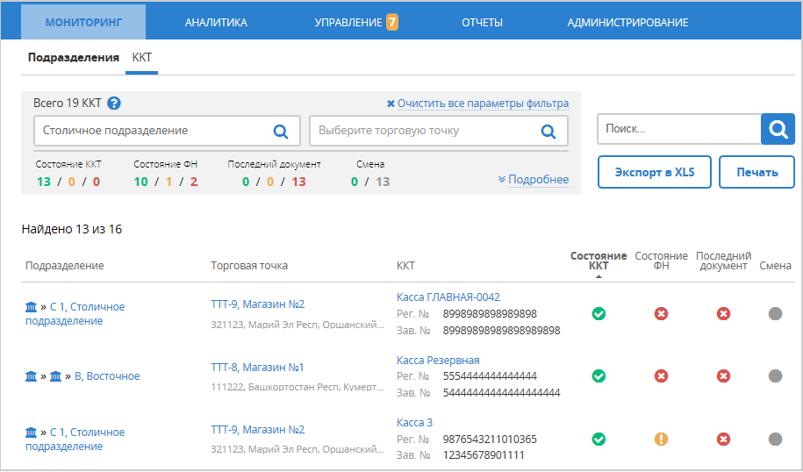Viewport: 803px width, 472px height.
Task: Click the help question mark icon
Action: click(x=114, y=104)
